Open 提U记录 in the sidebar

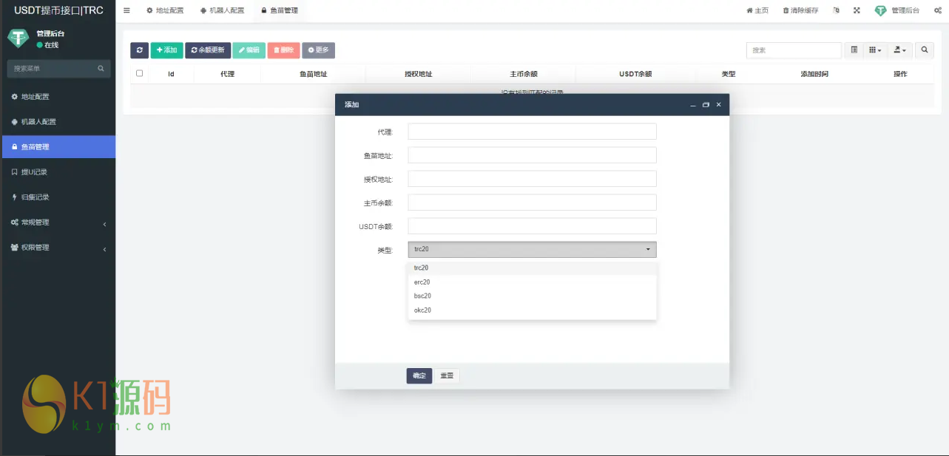(58, 172)
